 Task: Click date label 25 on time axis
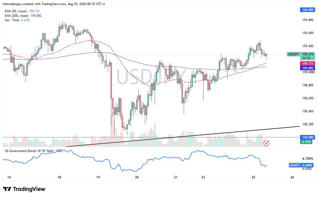253,177
